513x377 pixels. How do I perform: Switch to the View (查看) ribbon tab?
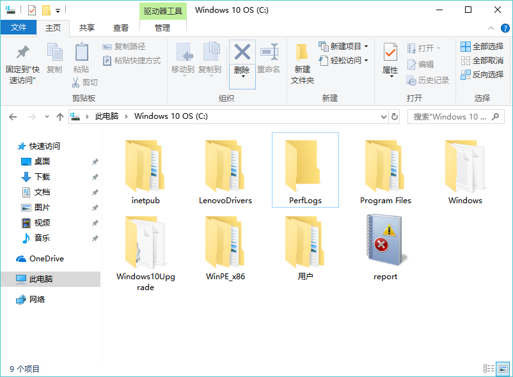tap(121, 28)
